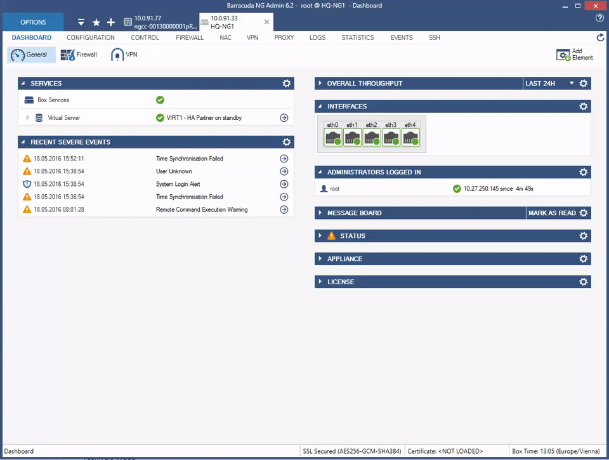Select the General dashboard view
609x460 pixels.
point(31,55)
